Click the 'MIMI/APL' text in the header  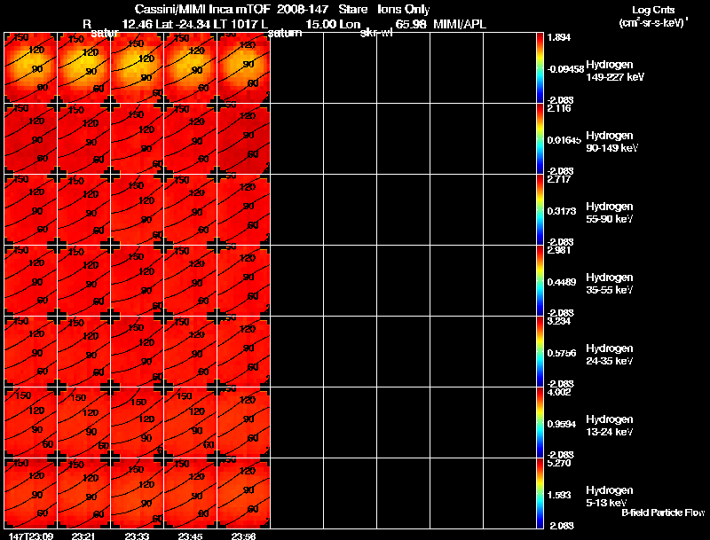click(460, 25)
